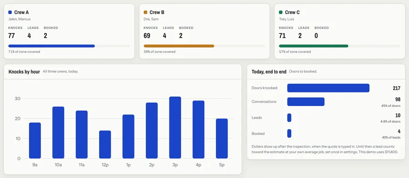Click the Booked funnel bar
Image resolution: width=409 pixels, height=178 pixels.
[x=289, y=134]
